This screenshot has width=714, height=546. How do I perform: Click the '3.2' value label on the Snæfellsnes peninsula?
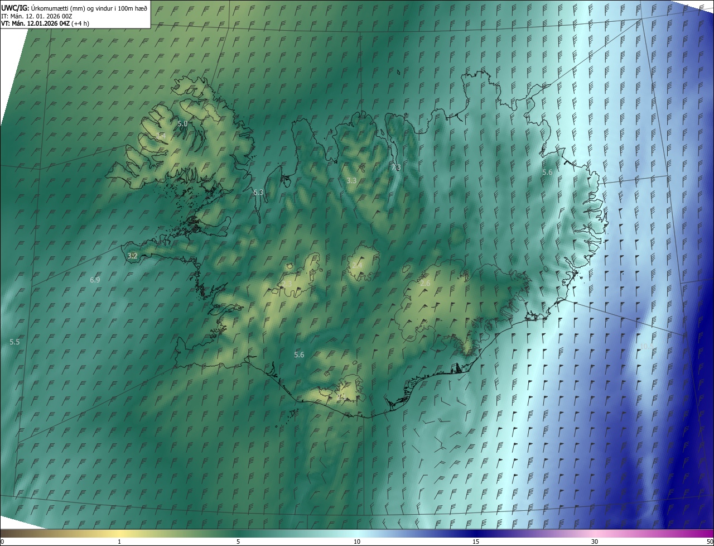tap(132, 256)
